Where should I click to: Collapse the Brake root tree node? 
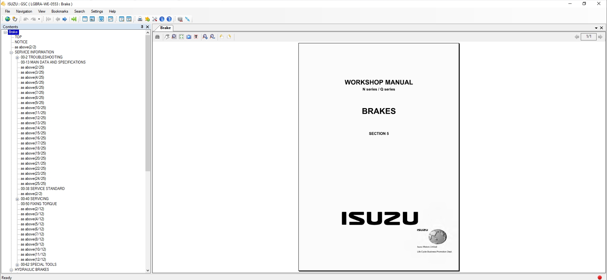click(x=5, y=32)
